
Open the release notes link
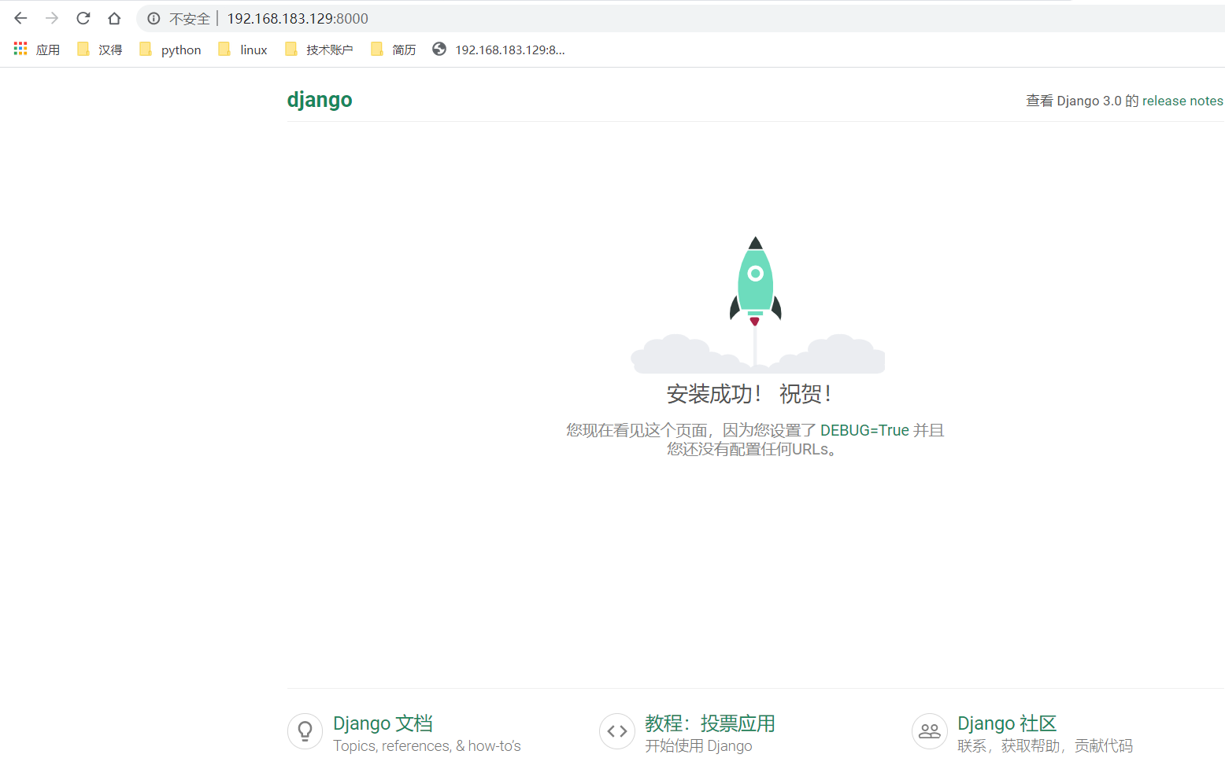point(1182,101)
